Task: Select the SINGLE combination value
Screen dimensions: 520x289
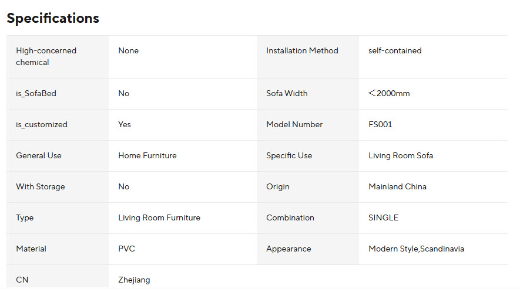Action: pos(383,218)
